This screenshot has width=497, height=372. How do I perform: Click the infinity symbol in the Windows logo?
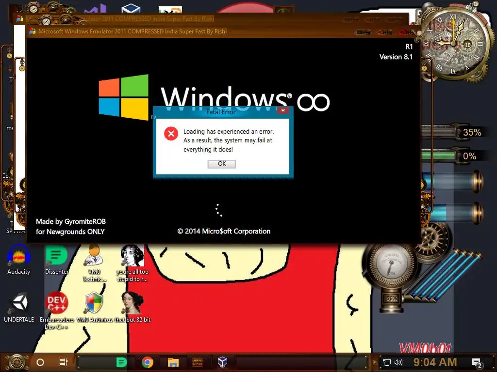tap(313, 102)
